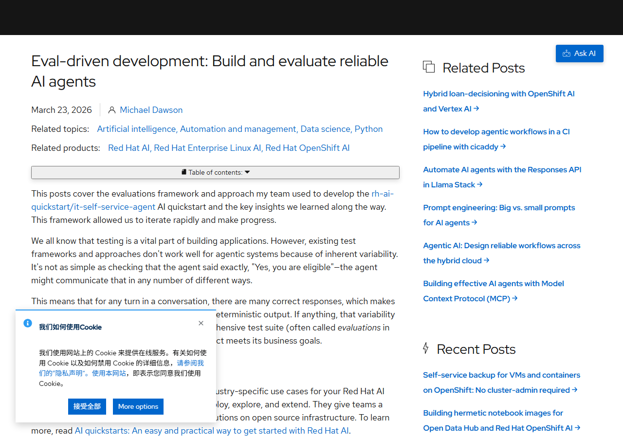Open Red Hat OpenShift AI product link
The image size is (623, 438).
308,148
